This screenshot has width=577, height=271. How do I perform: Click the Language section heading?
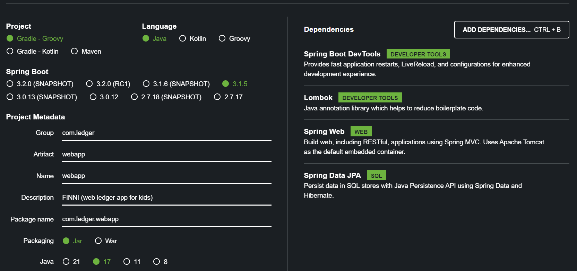(x=159, y=26)
